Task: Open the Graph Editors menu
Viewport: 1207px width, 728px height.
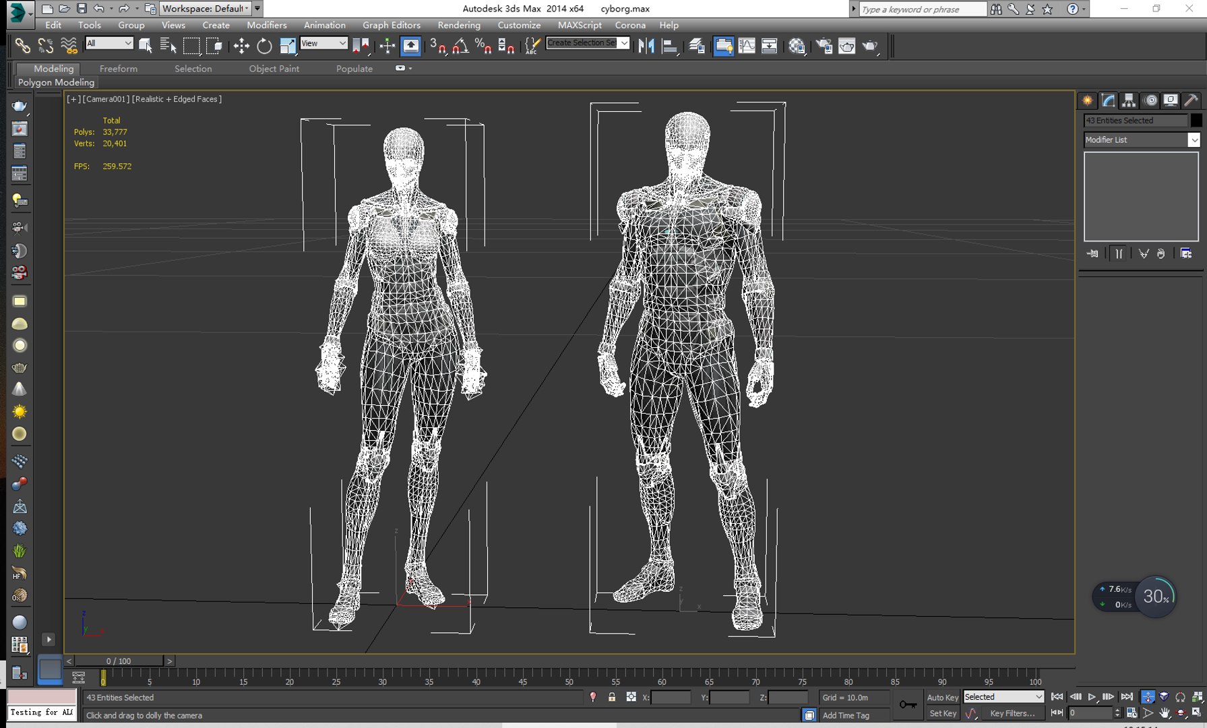Action: (392, 25)
